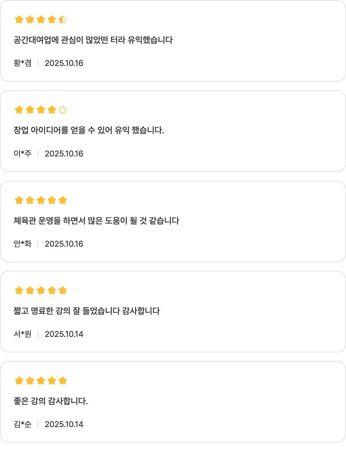Image resolution: width=346 pixels, height=456 pixels.
Task: Click reviewer name 안*화
Action: (23, 244)
